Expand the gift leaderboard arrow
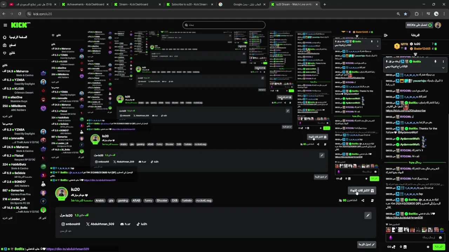The height and width of the screenshot is (252, 449). click(x=415, y=54)
